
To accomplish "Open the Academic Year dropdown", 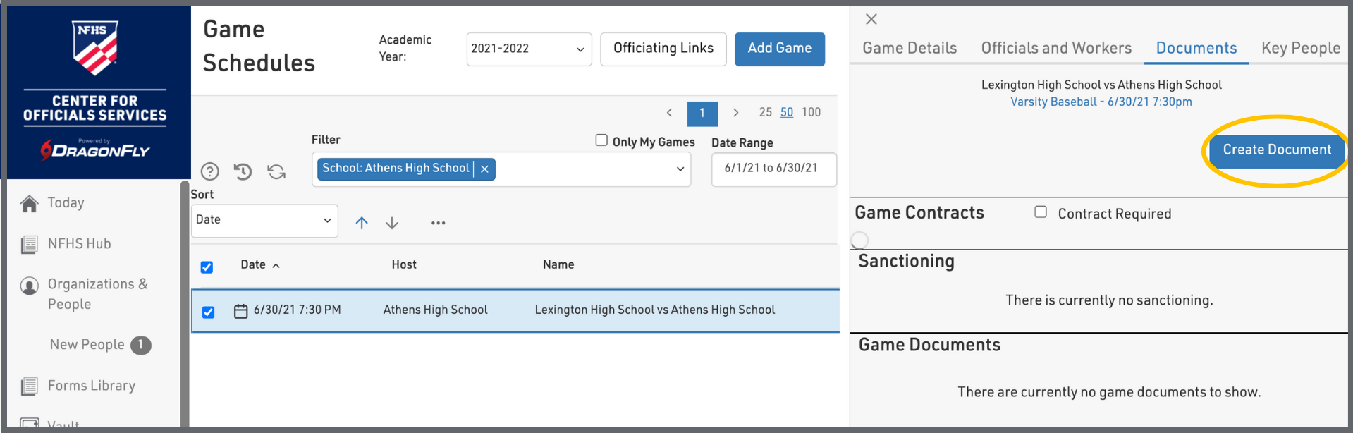I will (x=528, y=49).
